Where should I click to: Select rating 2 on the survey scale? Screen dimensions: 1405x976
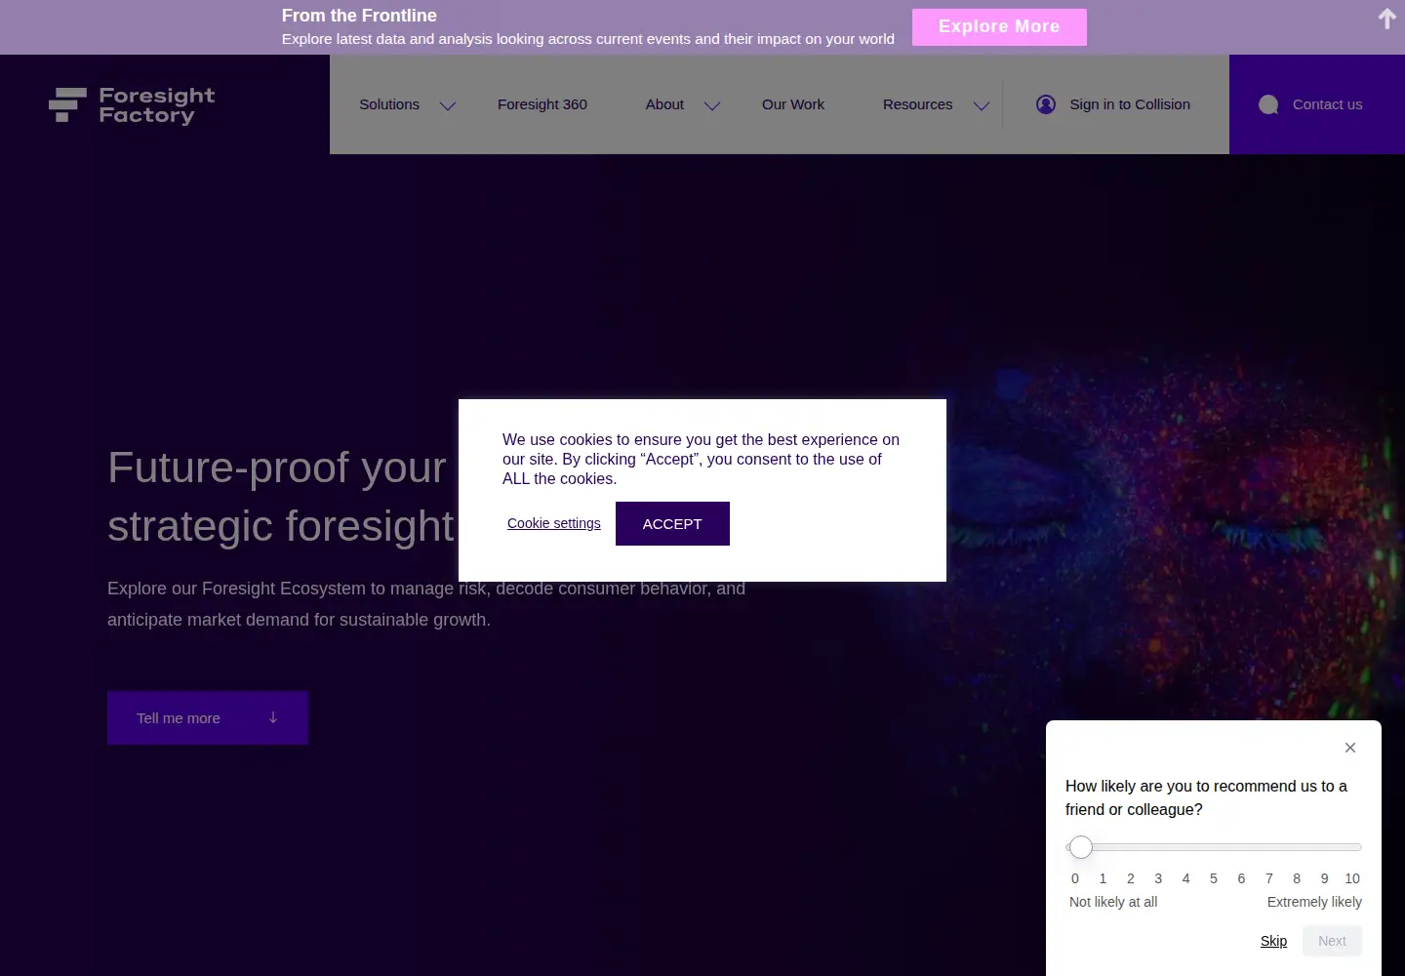1131,878
